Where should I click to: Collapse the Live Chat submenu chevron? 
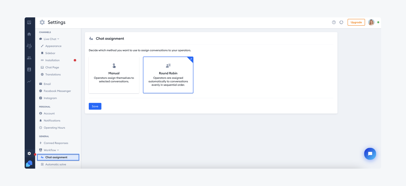58,39
